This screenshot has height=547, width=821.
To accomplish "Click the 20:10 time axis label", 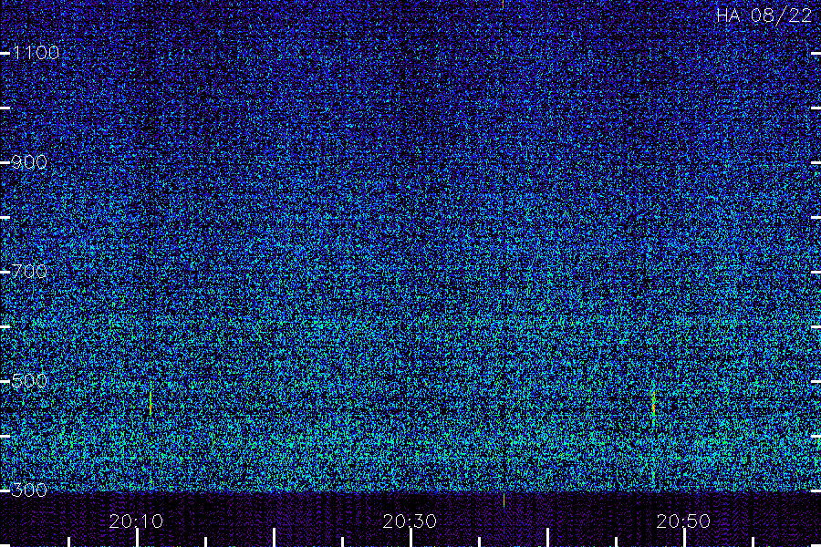I will 136,521.
